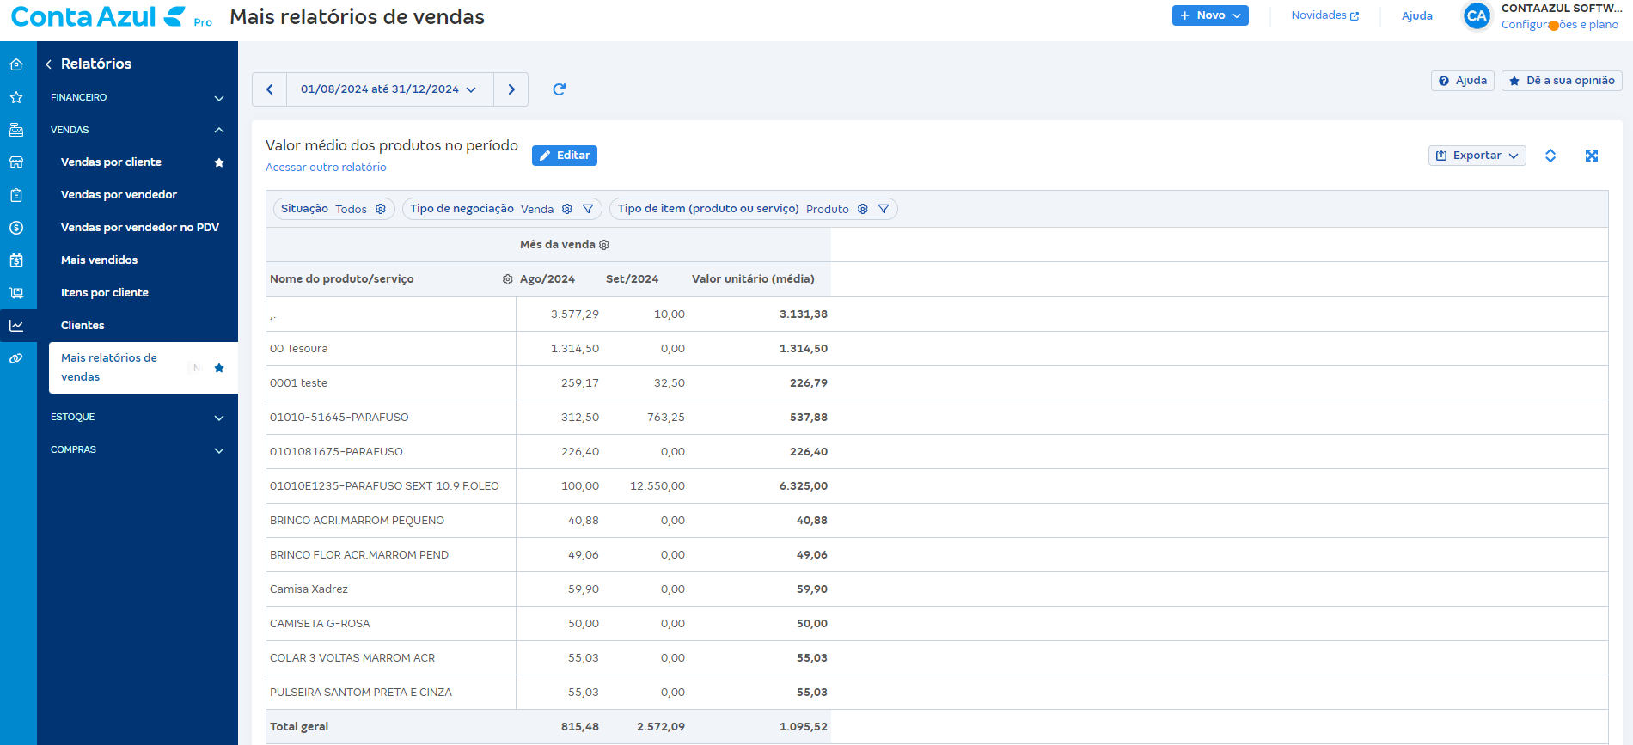This screenshot has height=745, width=1633.
Task: Select the Set/2024 column header
Action: tap(633, 279)
